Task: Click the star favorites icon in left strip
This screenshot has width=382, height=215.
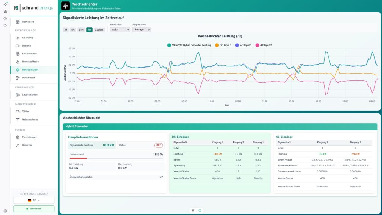Action: click(x=5, y=25)
